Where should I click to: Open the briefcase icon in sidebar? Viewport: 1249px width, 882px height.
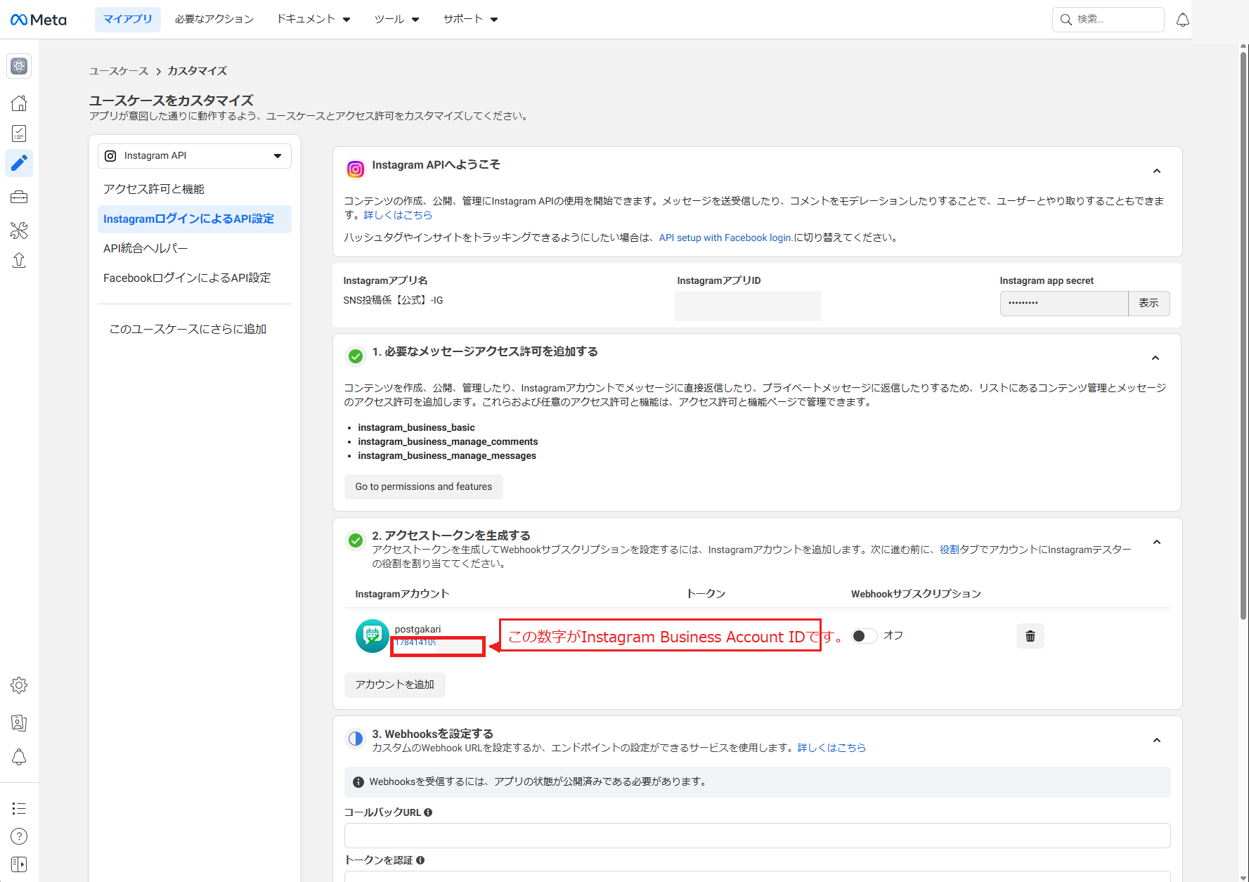(x=19, y=197)
